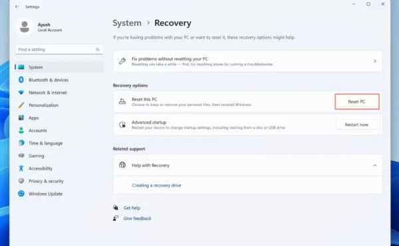Click the Gaming controller icon
399x246 pixels.
point(21,155)
